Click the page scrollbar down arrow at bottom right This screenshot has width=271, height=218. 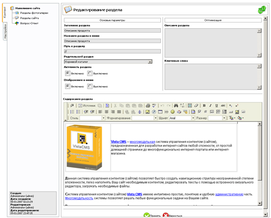coord(265,215)
